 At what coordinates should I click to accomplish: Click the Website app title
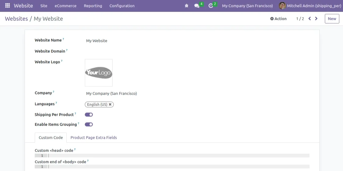point(23,6)
